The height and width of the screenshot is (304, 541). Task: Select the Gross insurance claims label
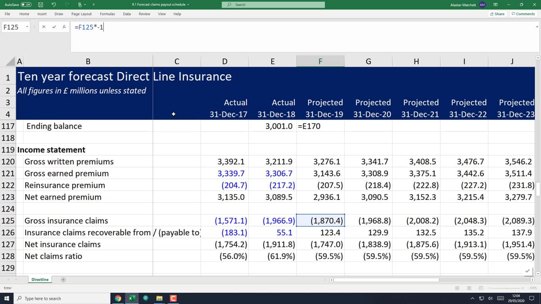[x=66, y=221]
